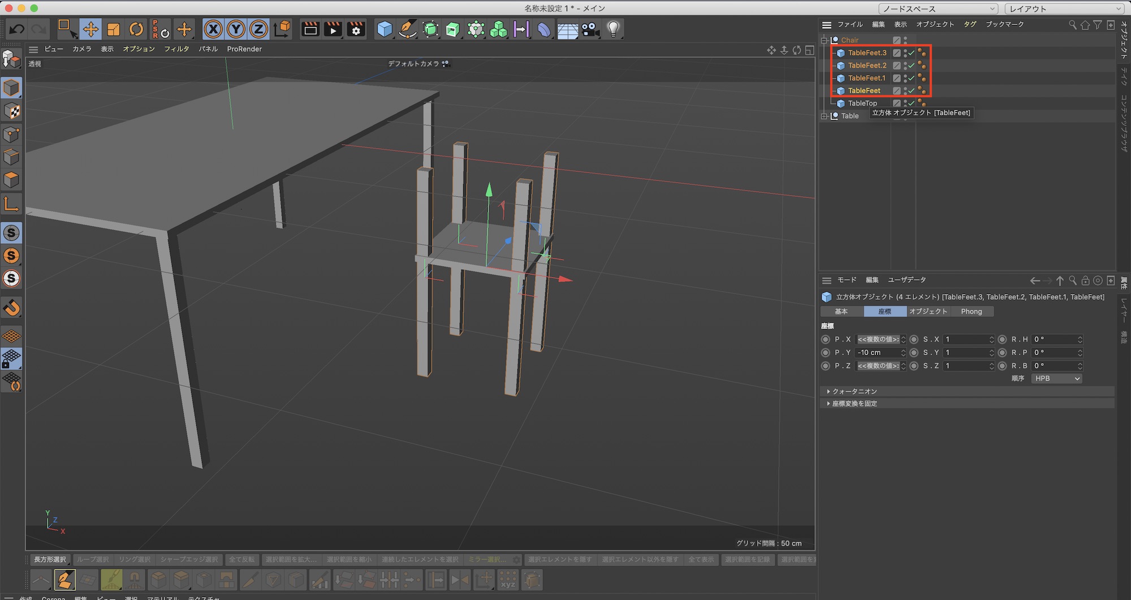
Task: Click the blue Cube primitive icon in toolbar
Action: tap(385, 29)
